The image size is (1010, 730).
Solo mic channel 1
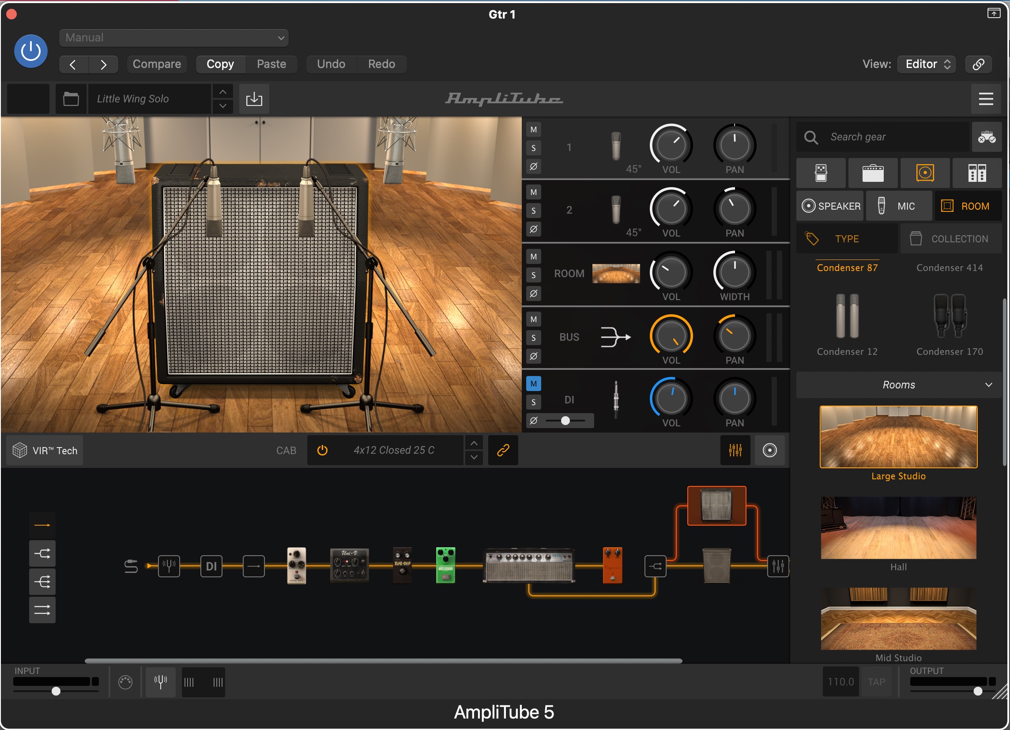coord(534,148)
